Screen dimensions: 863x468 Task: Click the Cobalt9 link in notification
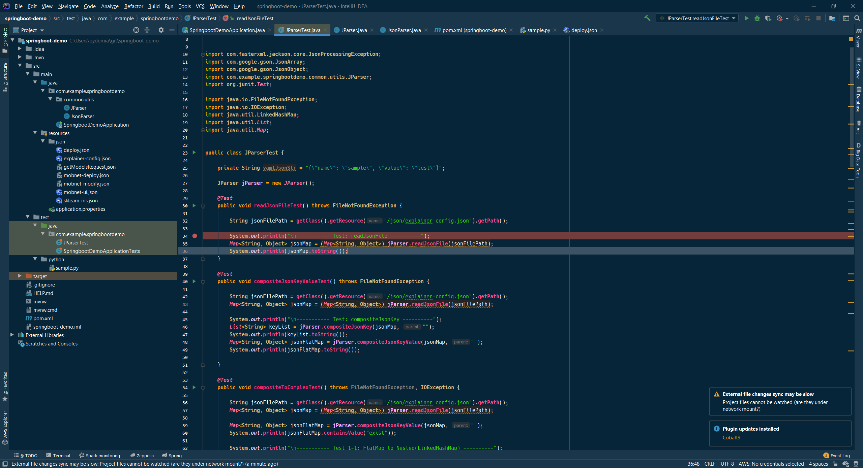click(x=731, y=438)
